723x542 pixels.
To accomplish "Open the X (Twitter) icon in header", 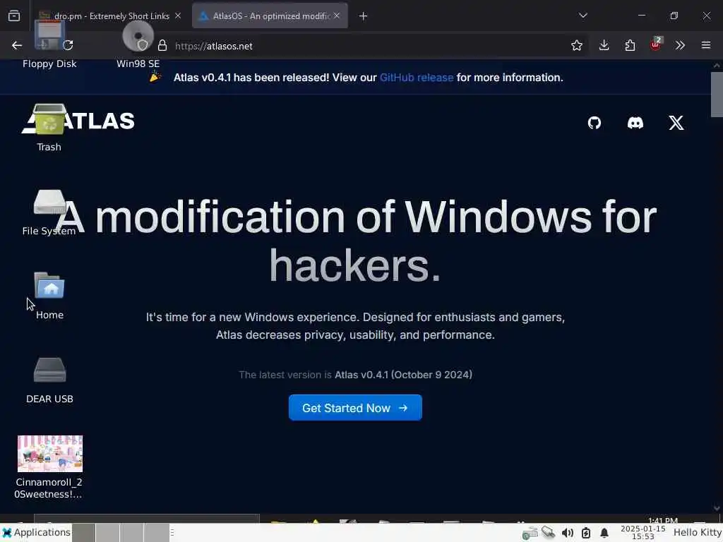I will coord(676,123).
